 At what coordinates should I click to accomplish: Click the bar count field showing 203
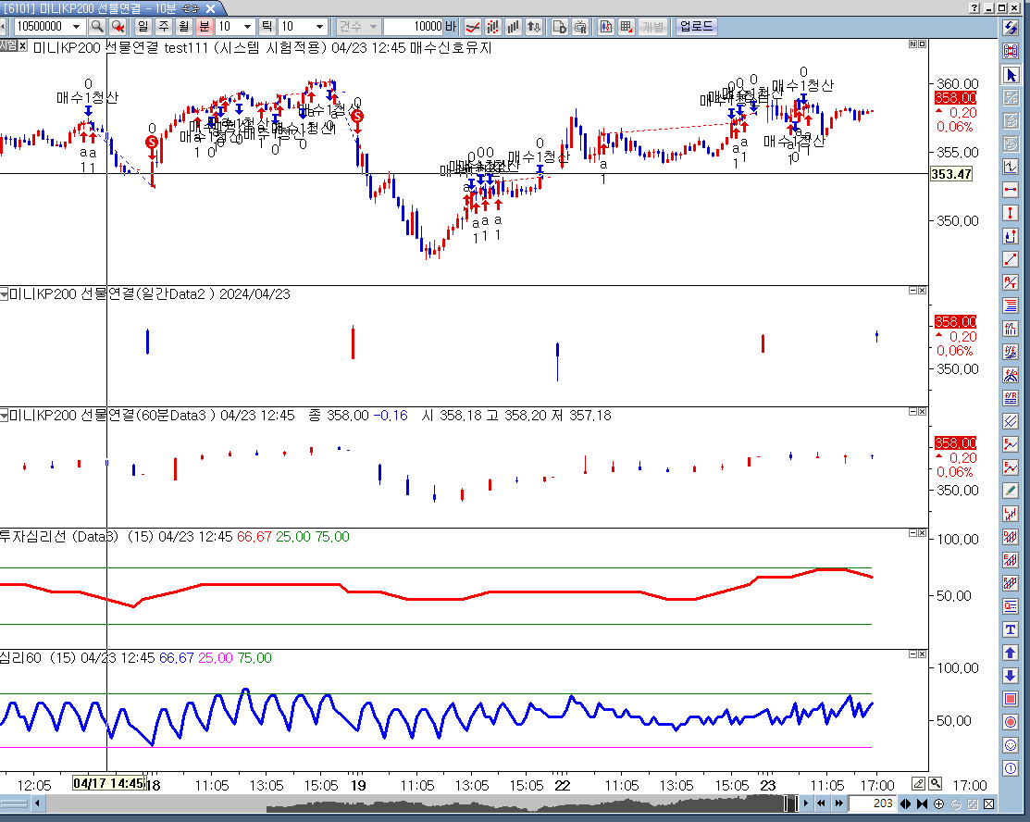tap(872, 803)
